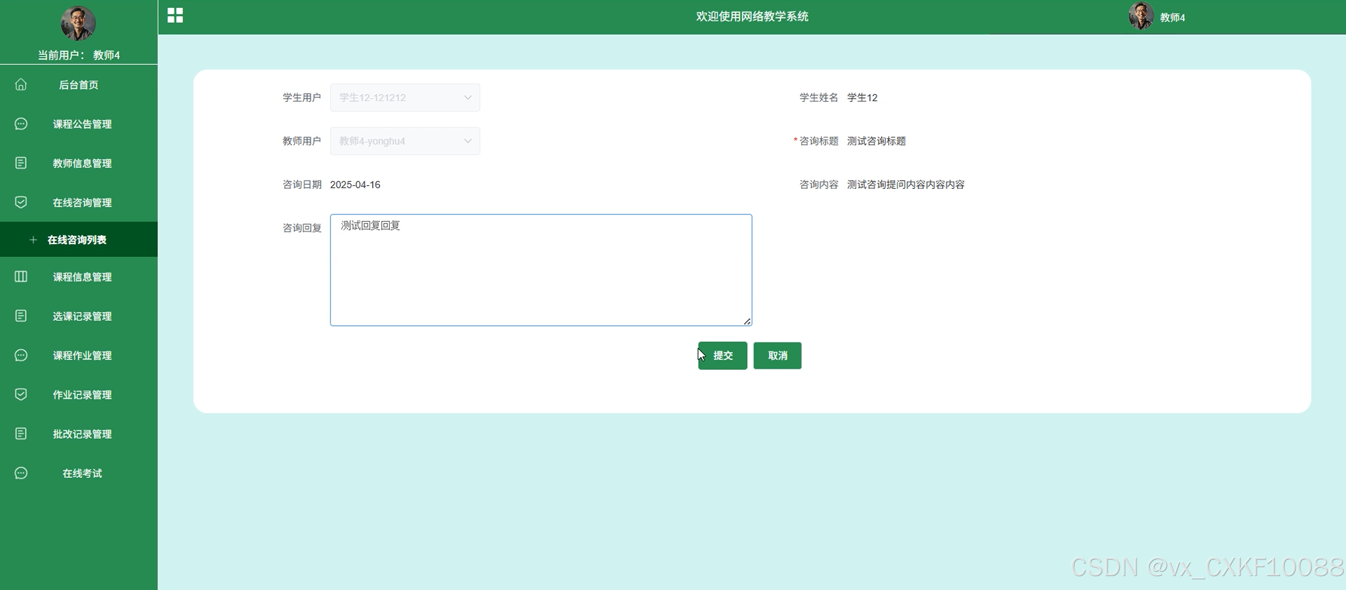The height and width of the screenshot is (590, 1346).
Task: Click the 取消 cancel button
Action: pyautogui.click(x=777, y=355)
